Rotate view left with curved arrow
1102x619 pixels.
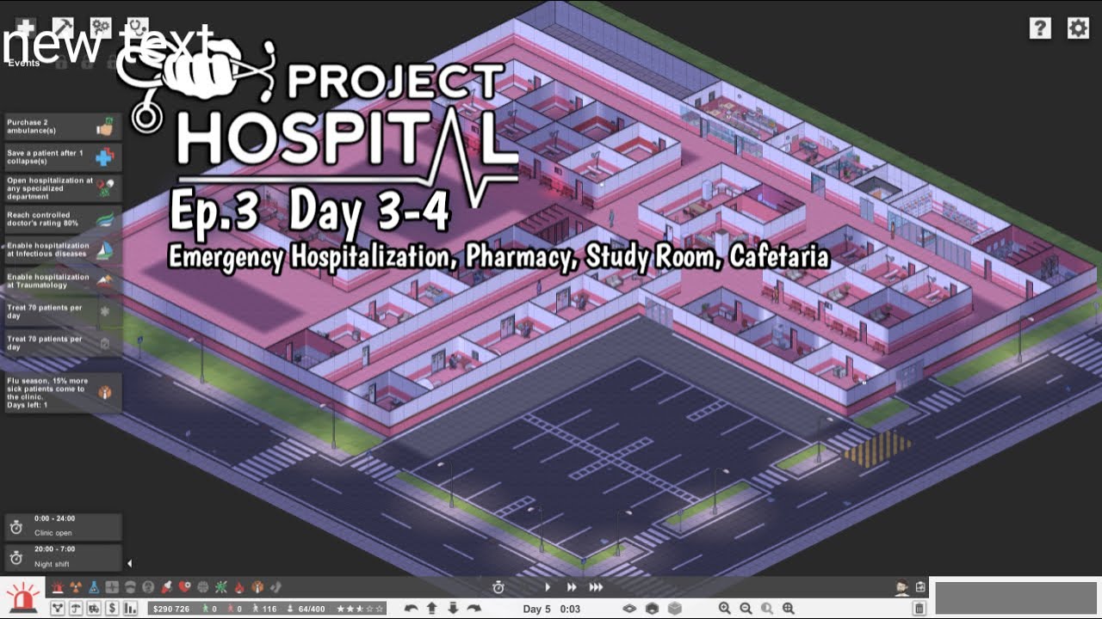click(x=411, y=609)
